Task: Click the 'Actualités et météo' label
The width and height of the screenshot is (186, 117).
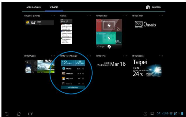Action: coord(32,16)
